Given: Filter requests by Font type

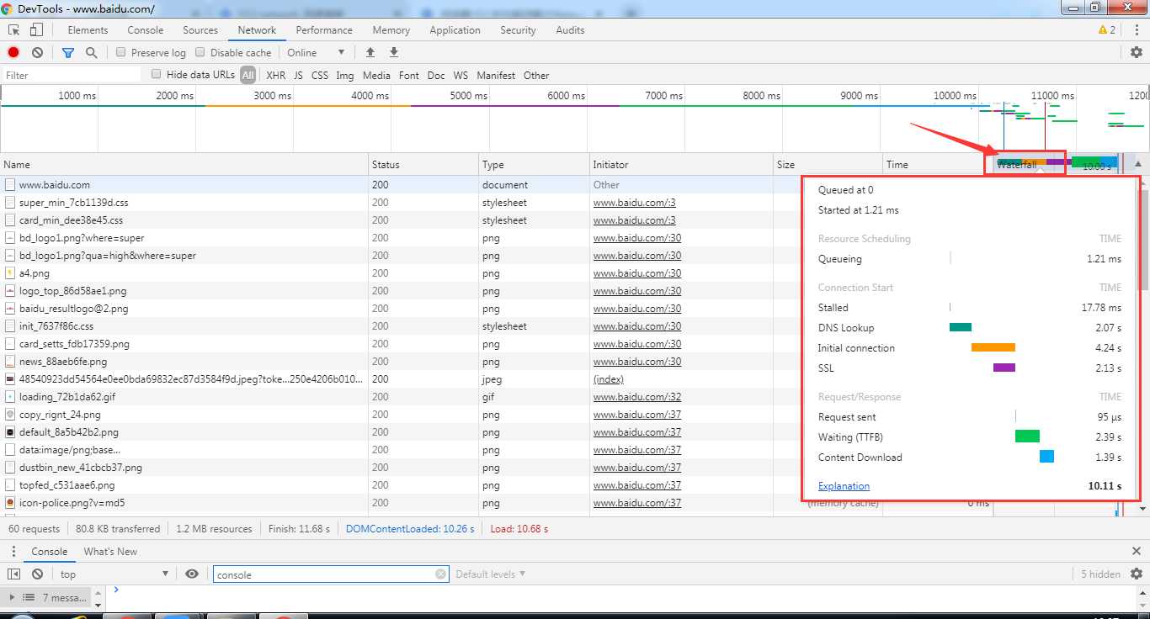Looking at the screenshot, I should click(x=409, y=75).
